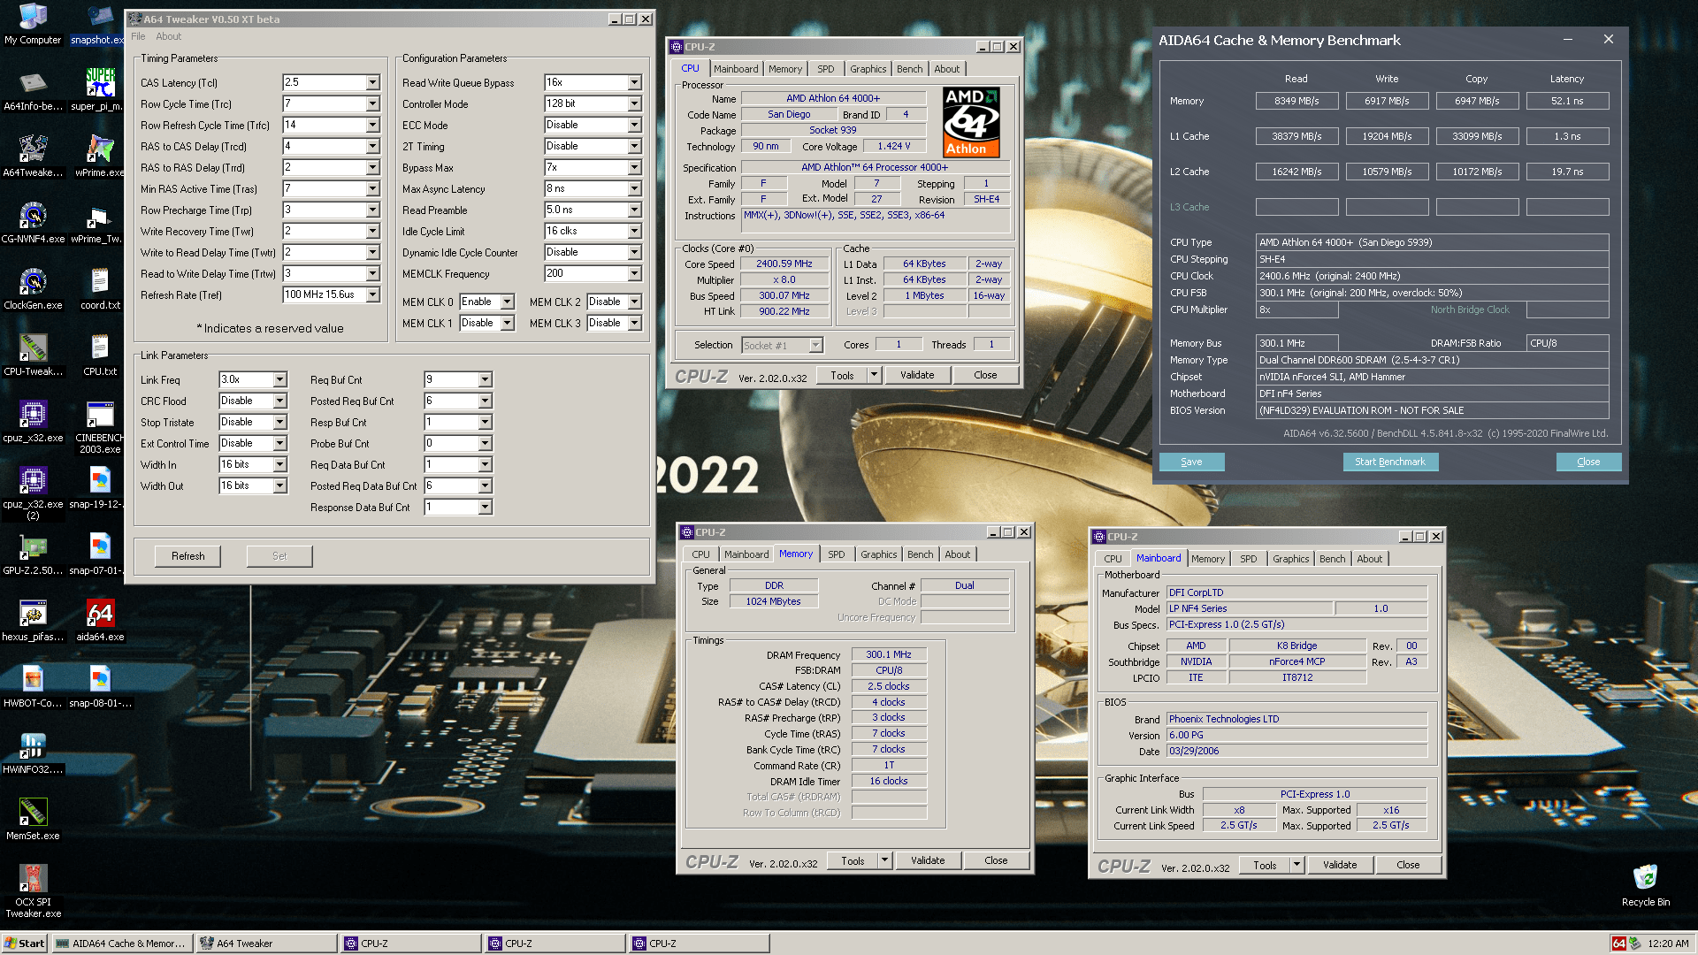Open File menu in A64 Tweaker
This screenshot has width=1698, height=955.
[x=138, y=36]
